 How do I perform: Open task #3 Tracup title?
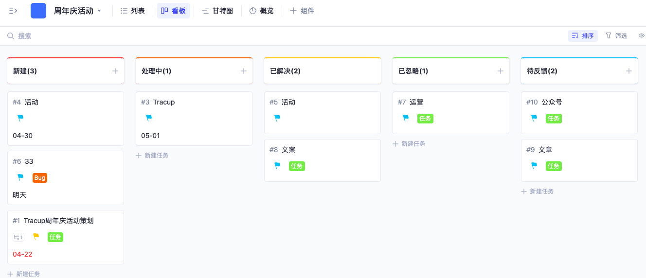(164, 102)
